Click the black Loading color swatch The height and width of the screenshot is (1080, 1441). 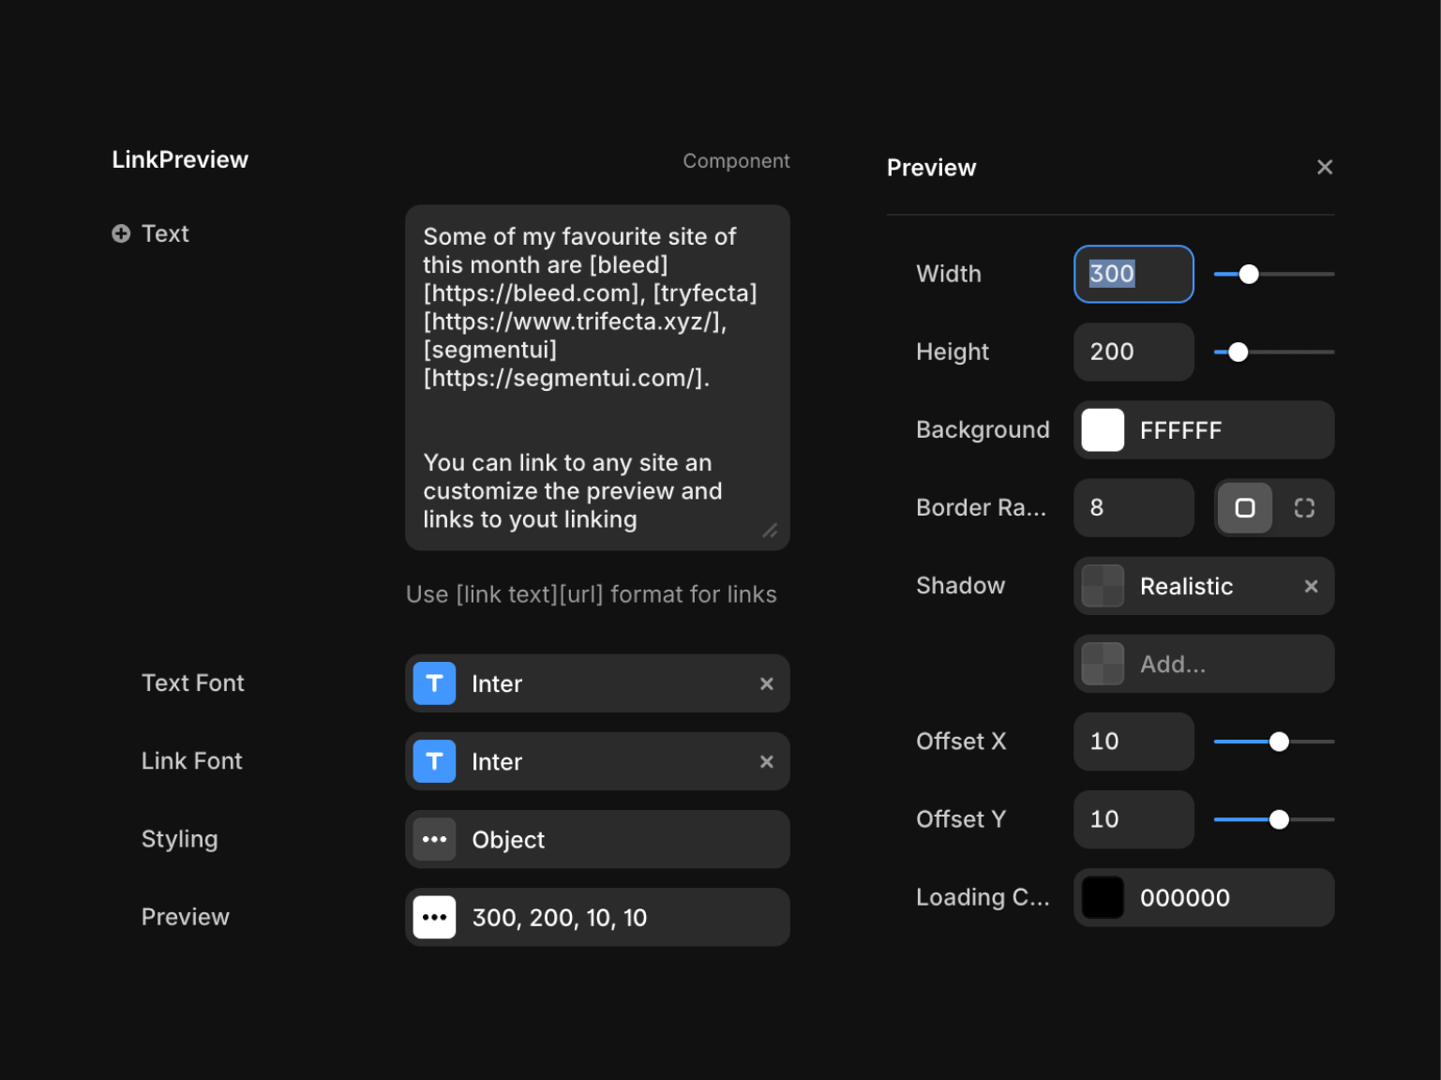tap(1103, 897)
